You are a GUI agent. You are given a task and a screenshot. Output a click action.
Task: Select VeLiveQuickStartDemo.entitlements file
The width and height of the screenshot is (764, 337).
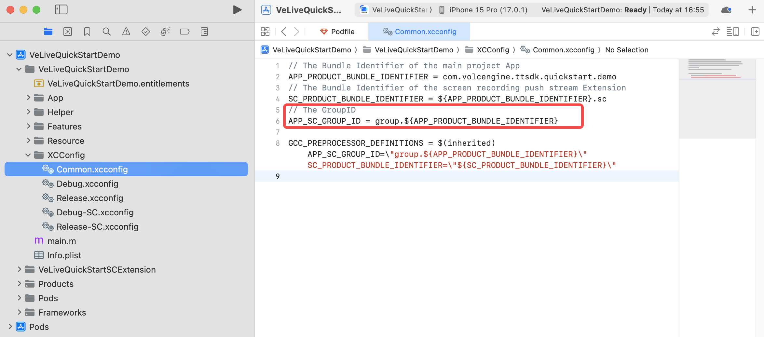112,84
